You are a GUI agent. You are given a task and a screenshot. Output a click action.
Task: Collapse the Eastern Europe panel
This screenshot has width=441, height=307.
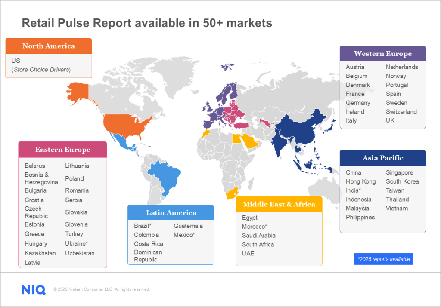(x=62, y=149)
